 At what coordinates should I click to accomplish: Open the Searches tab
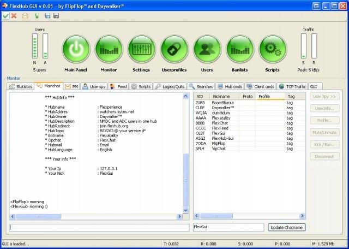(x=201, y=86)
